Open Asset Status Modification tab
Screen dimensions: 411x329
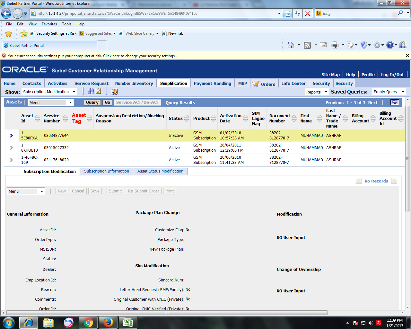pyautogui.click(x=160, y=171)
